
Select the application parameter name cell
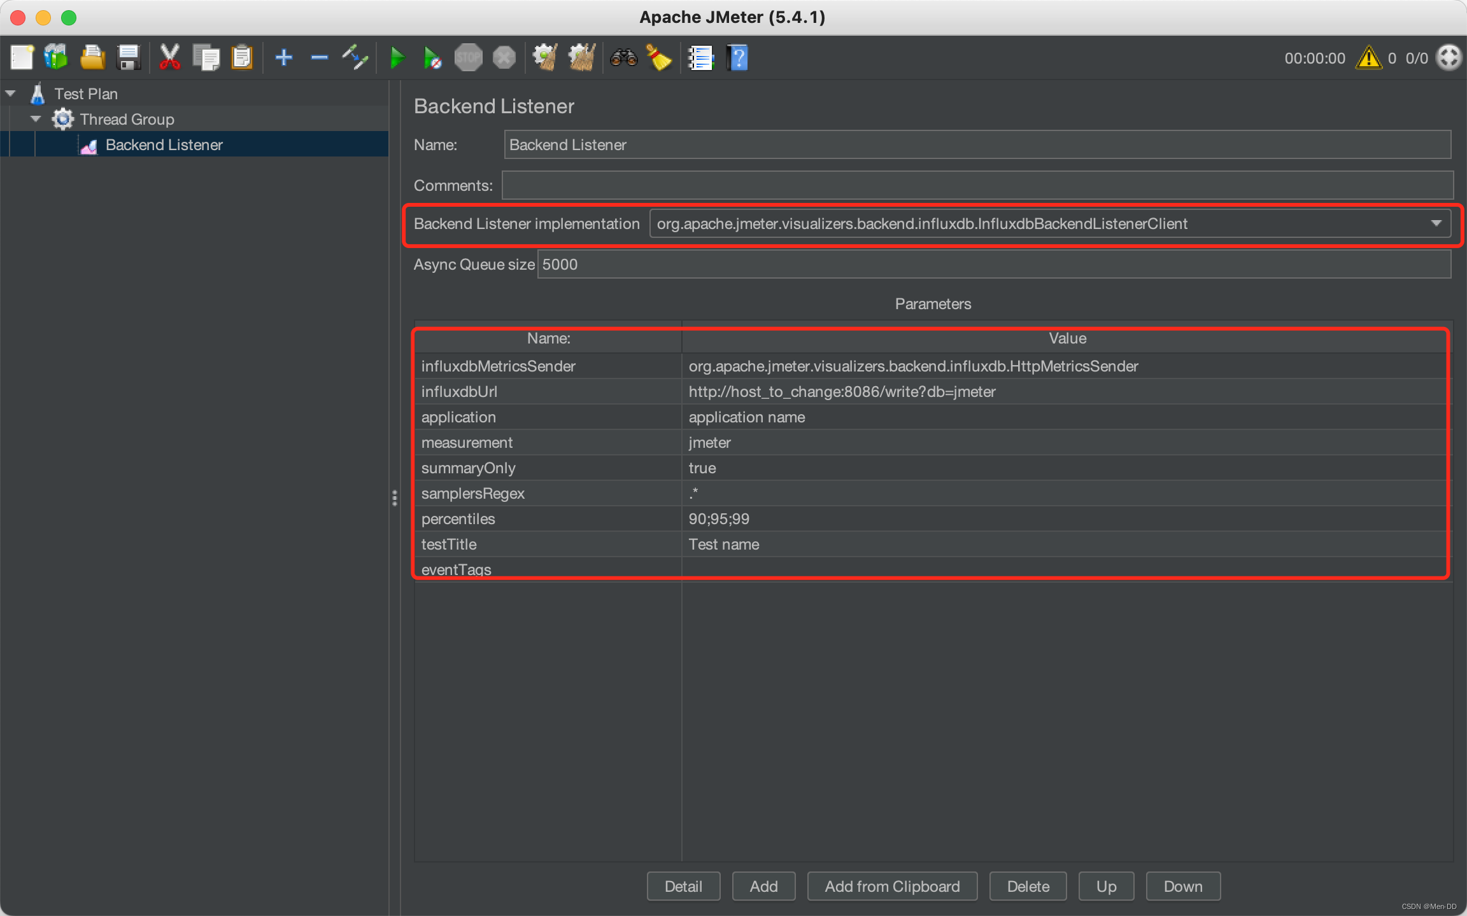click(x=548, y=417)
